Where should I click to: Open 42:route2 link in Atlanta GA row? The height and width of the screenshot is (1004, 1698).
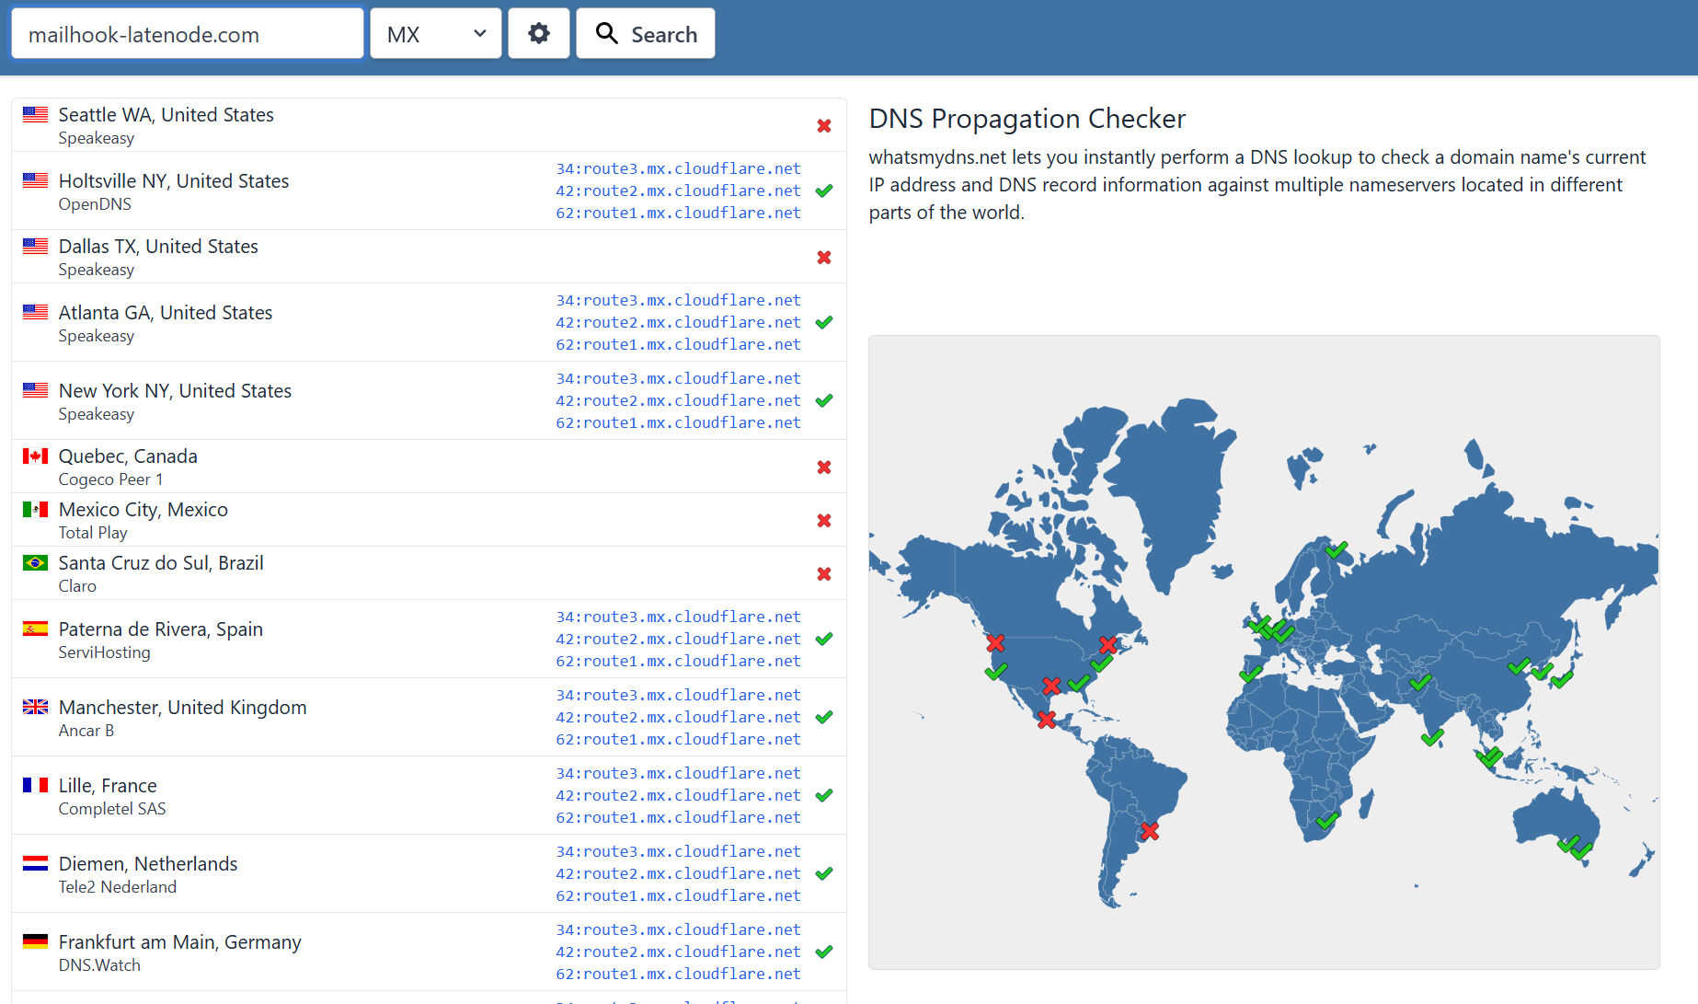(x=678, y=322)
